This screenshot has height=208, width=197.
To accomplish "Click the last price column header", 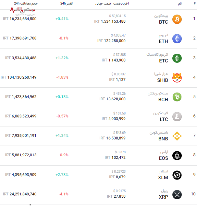I will pos(112,3).
